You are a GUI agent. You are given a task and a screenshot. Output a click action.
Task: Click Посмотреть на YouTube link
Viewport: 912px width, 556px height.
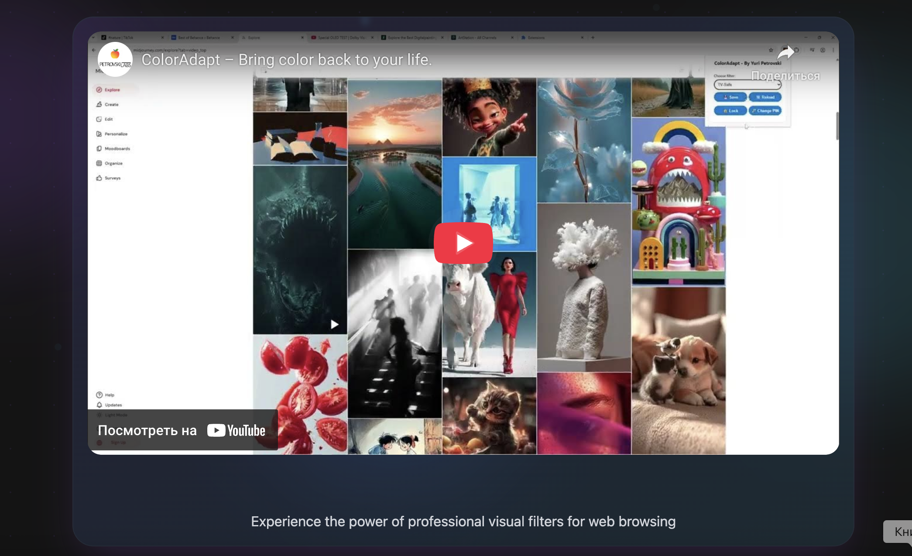182,430
